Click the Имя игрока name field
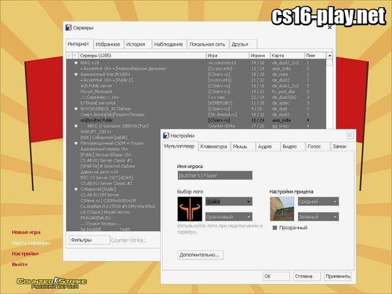The width and height of the screenshot is (392, 294). [x=214, y=176]
